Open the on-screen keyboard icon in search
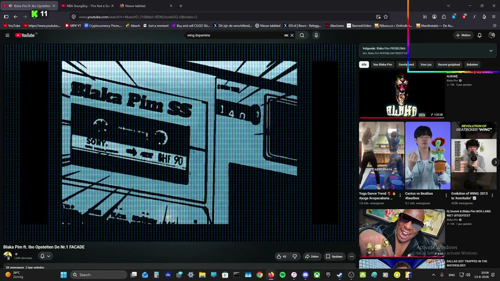Viewport: 500px width, 281px height. pyautogui.click(x=286, y=35)
